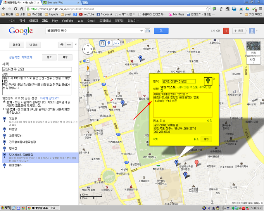Click the 내 장소 my places button
This screenshot has height=211, width=264.
[33, 45]
